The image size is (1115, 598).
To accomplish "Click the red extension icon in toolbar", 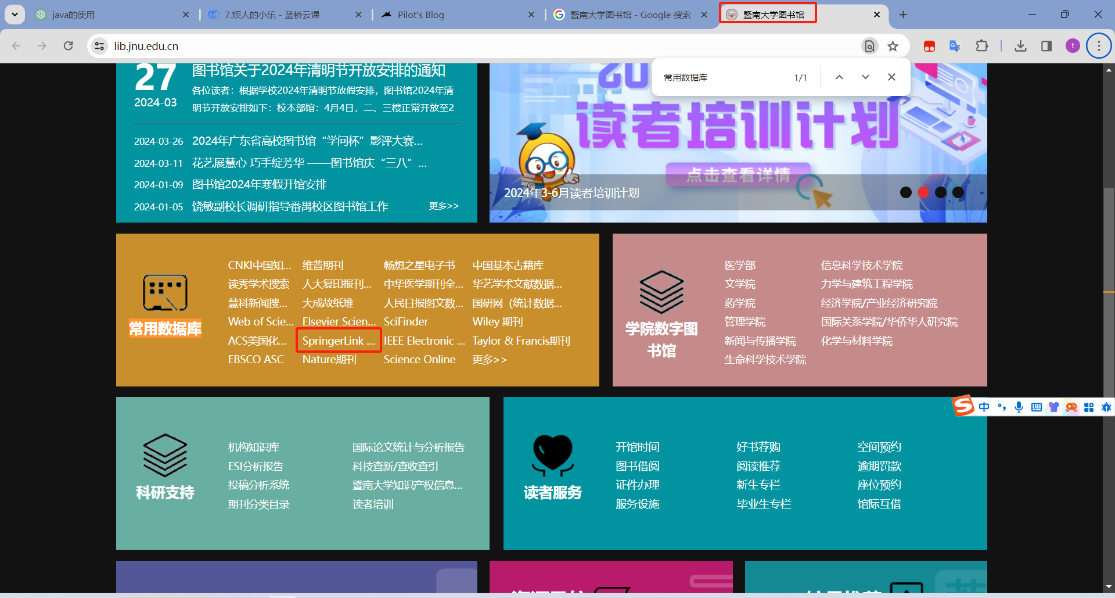I will 929,46.
